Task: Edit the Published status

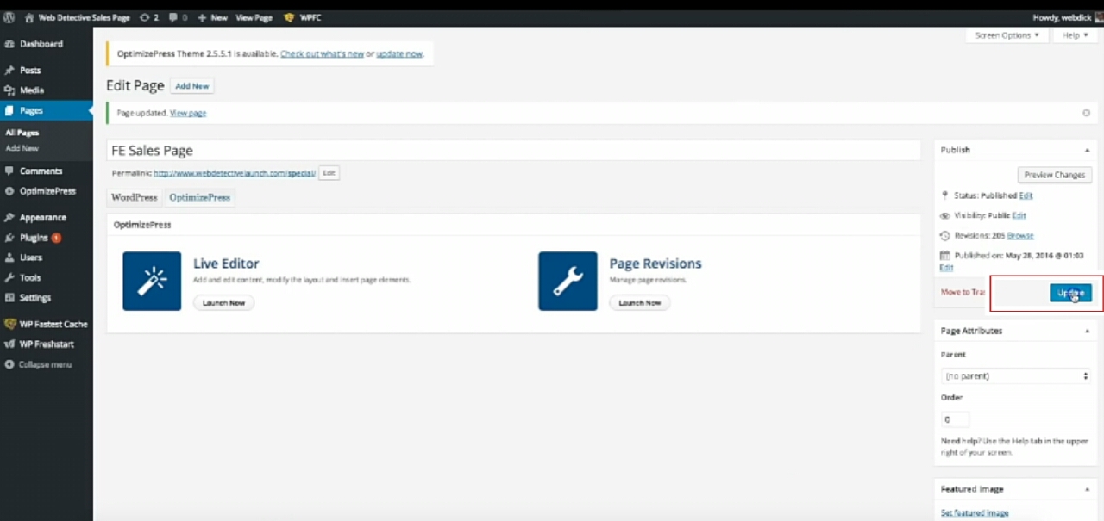Action: tap(1026, 195)
